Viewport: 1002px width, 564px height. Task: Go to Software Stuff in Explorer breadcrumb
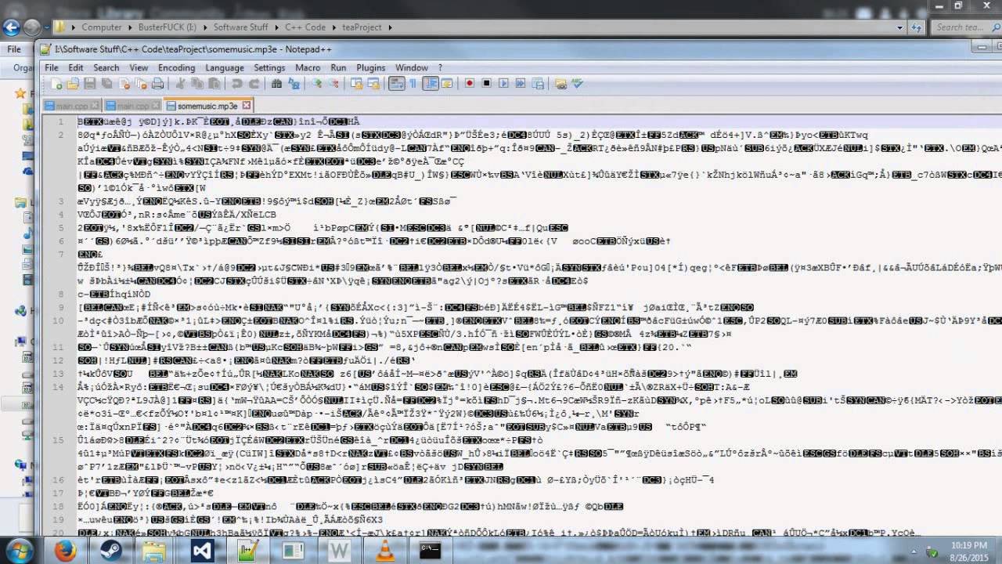[x=241, y=27]
